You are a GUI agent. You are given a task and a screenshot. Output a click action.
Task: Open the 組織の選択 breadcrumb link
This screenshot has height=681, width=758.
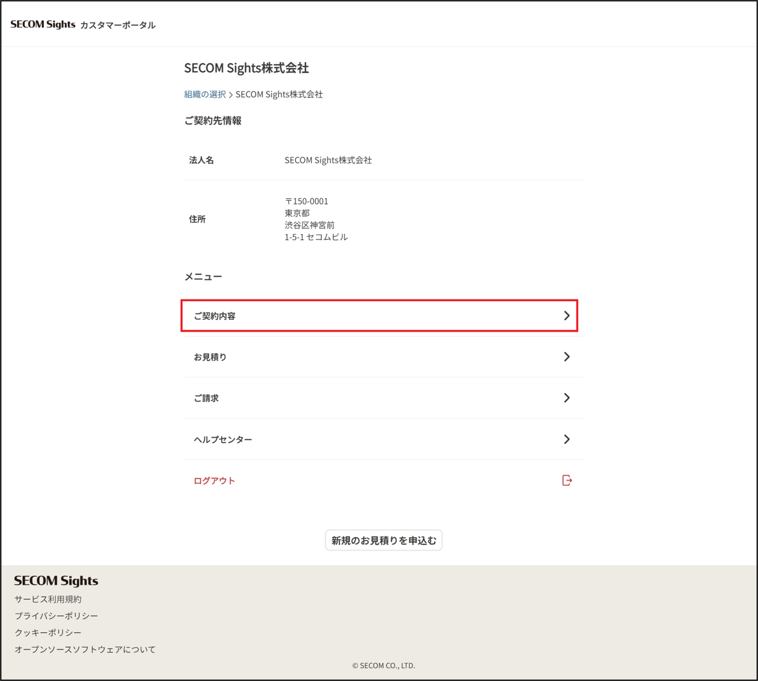click(x=205, y=94)
